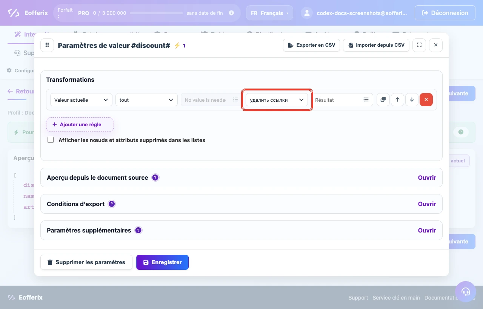
Task: Click the Retour back link behind dialog
Action: coord(21,91)
